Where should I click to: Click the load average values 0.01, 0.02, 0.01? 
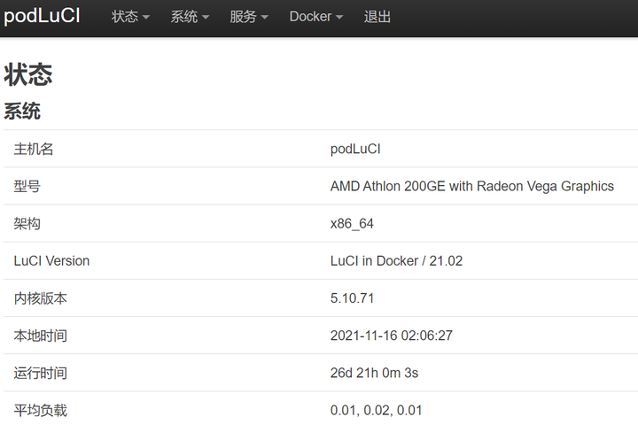click(x=377, y=410)
